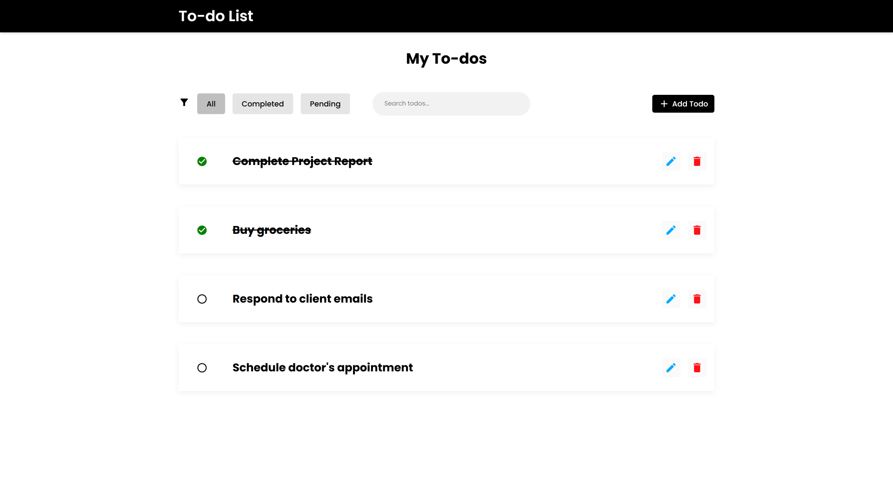893x502 pixels.
Task: Toggle completion of 'Schedule doctor's appointment'
Action: [x=202, y=368]
